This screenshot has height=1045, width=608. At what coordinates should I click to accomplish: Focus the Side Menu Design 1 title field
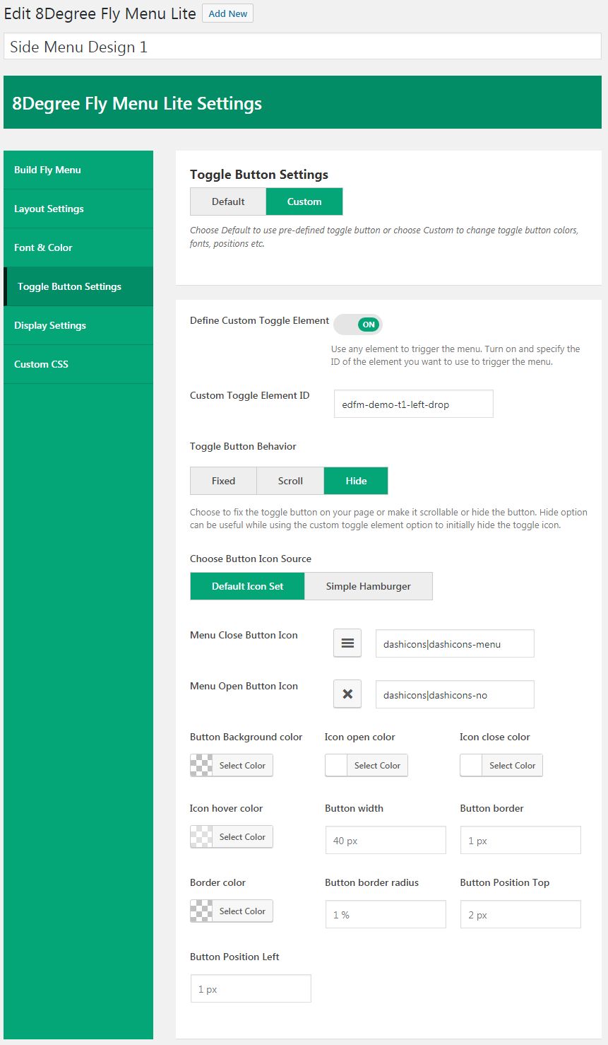(302, 47)
